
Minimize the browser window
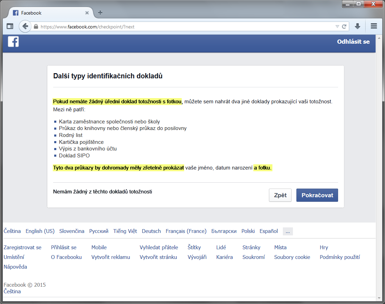coord(348,4)
